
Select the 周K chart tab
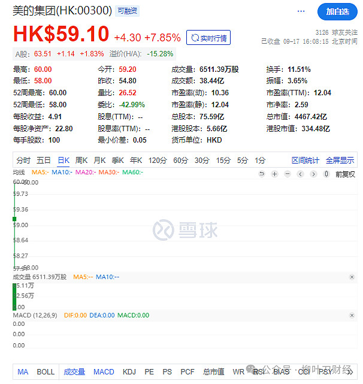tap(81, 161)
